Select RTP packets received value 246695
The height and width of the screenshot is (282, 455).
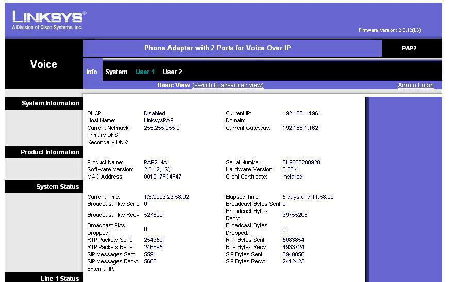pos(153,247)
